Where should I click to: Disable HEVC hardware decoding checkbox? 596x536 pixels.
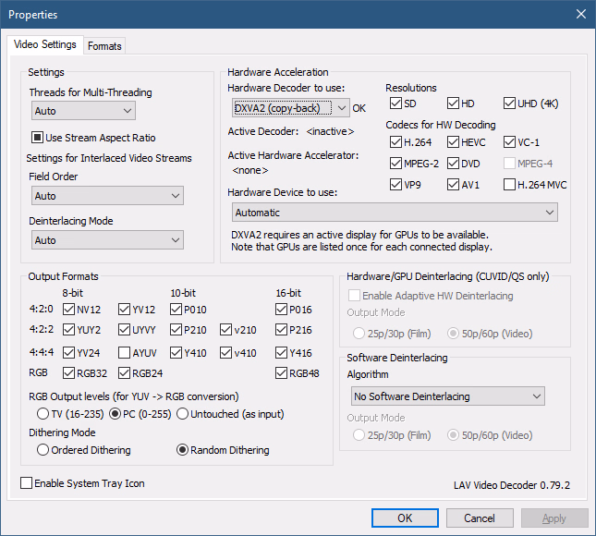(454, 142)
